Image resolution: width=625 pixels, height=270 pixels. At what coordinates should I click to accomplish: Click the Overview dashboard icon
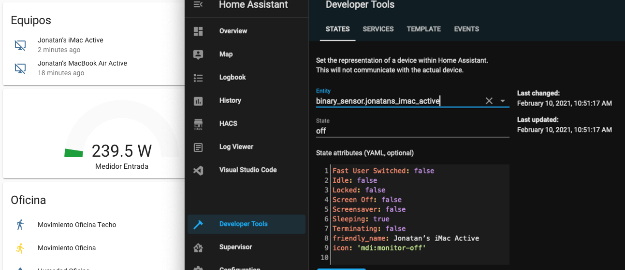[198, 31]
